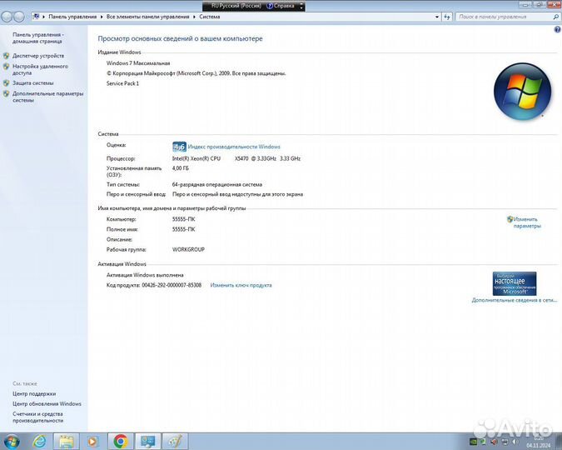Click Изменить ключ продукта link
562x450 pixels.
pyautogui.click(x=241, y=285)
